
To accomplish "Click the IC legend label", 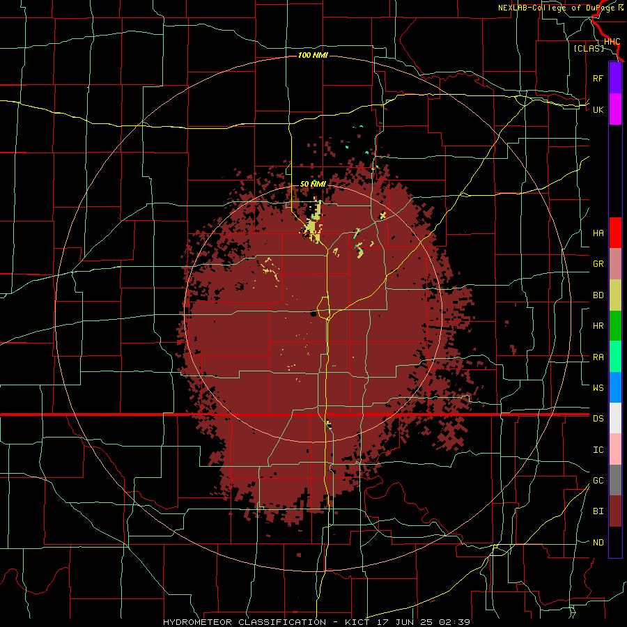I will [598, 450].
